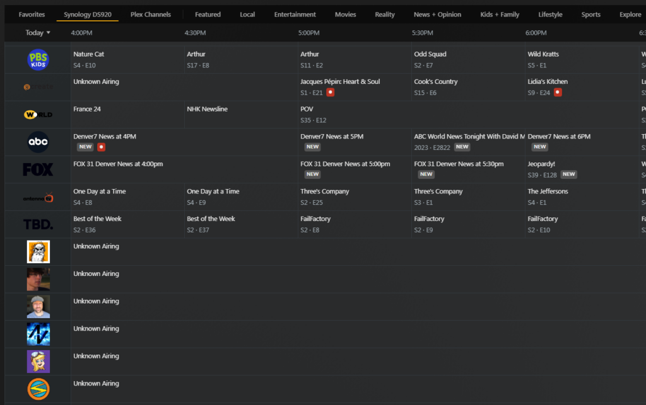Select the channel with man in gray cap

[38, 307]
